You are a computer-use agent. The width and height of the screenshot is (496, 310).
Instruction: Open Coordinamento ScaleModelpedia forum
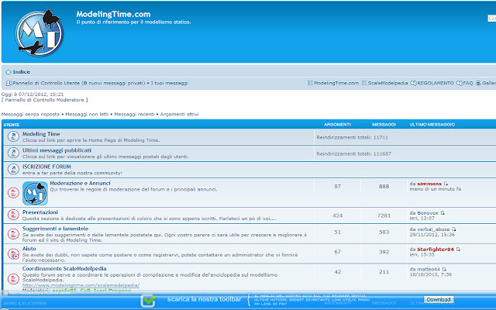tap(64, 269)
